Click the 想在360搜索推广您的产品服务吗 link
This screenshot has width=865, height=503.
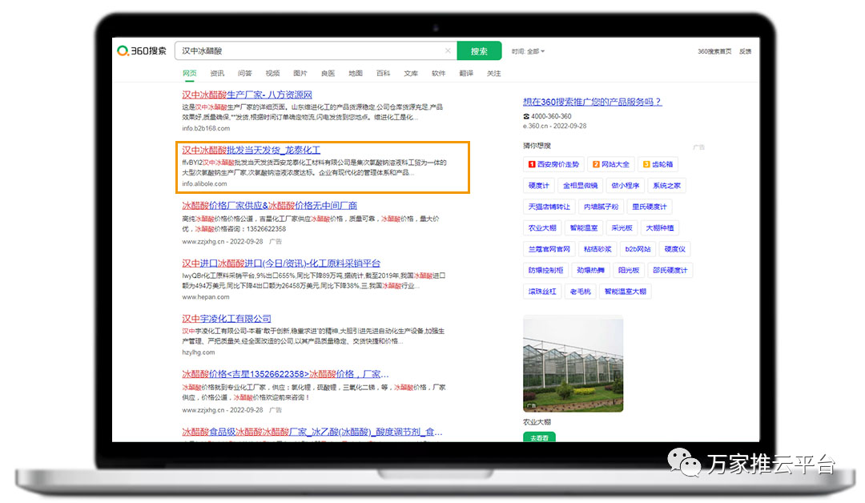592,102
